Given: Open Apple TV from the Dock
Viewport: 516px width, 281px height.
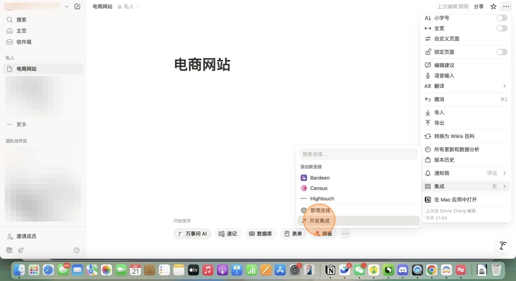Looking at the screenshot, I should (193, 270).
